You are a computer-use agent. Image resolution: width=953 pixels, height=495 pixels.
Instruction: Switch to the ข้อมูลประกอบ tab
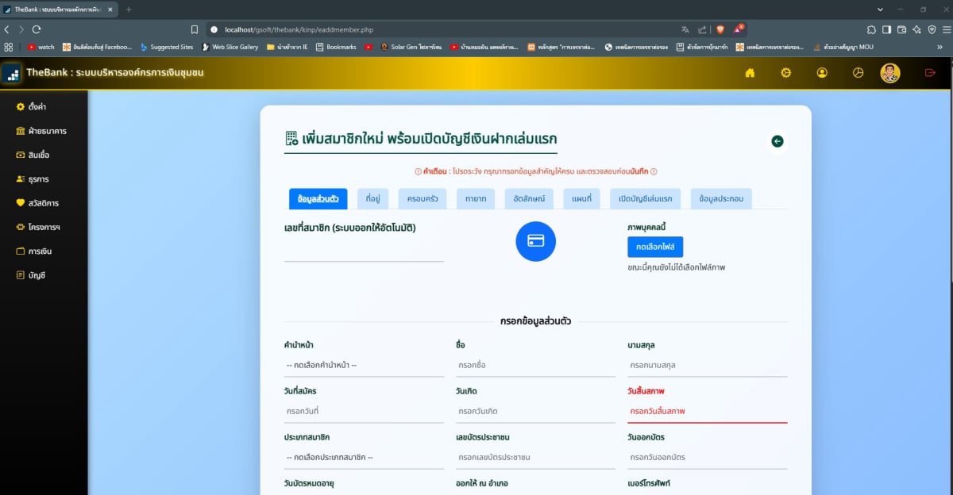point(721,198)
